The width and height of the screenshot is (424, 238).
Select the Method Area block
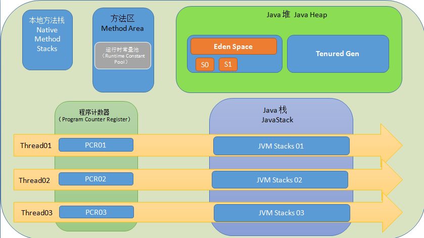click(123, 50)
